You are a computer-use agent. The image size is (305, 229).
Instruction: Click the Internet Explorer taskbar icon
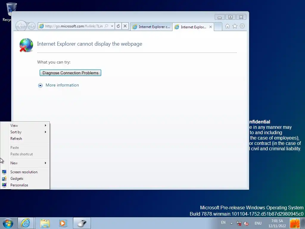[26, 223]
